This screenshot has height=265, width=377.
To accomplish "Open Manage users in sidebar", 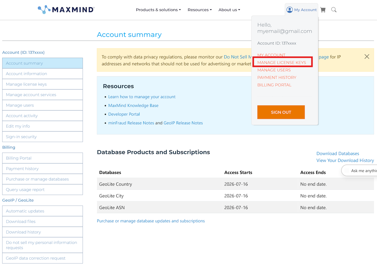I will 42,105.
